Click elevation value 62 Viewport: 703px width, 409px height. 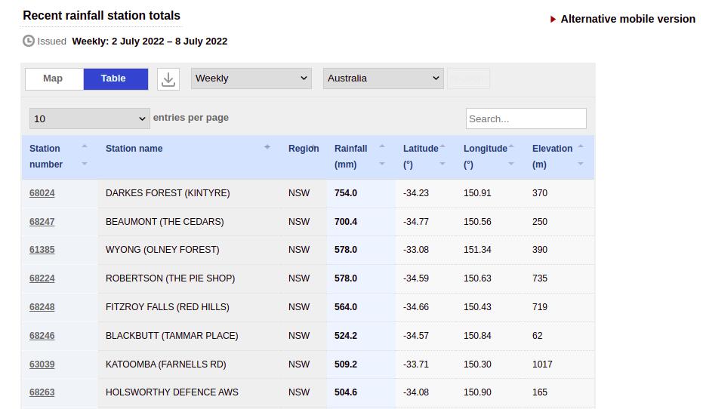coord(537,336)
